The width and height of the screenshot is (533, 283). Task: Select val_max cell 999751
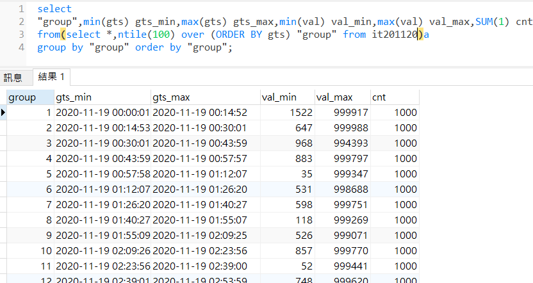342,204
